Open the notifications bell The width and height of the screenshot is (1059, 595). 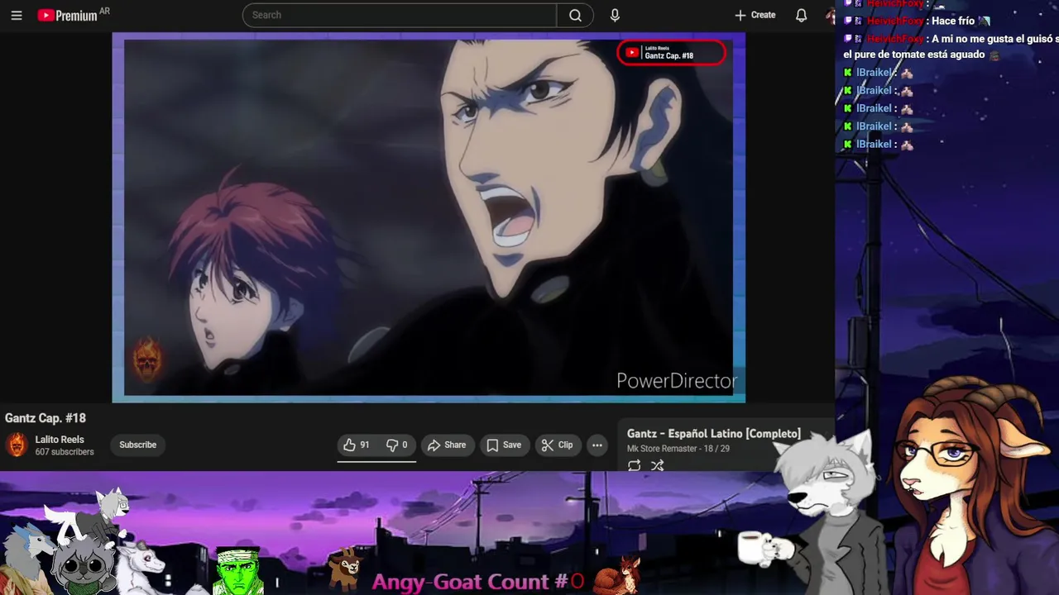801,15
